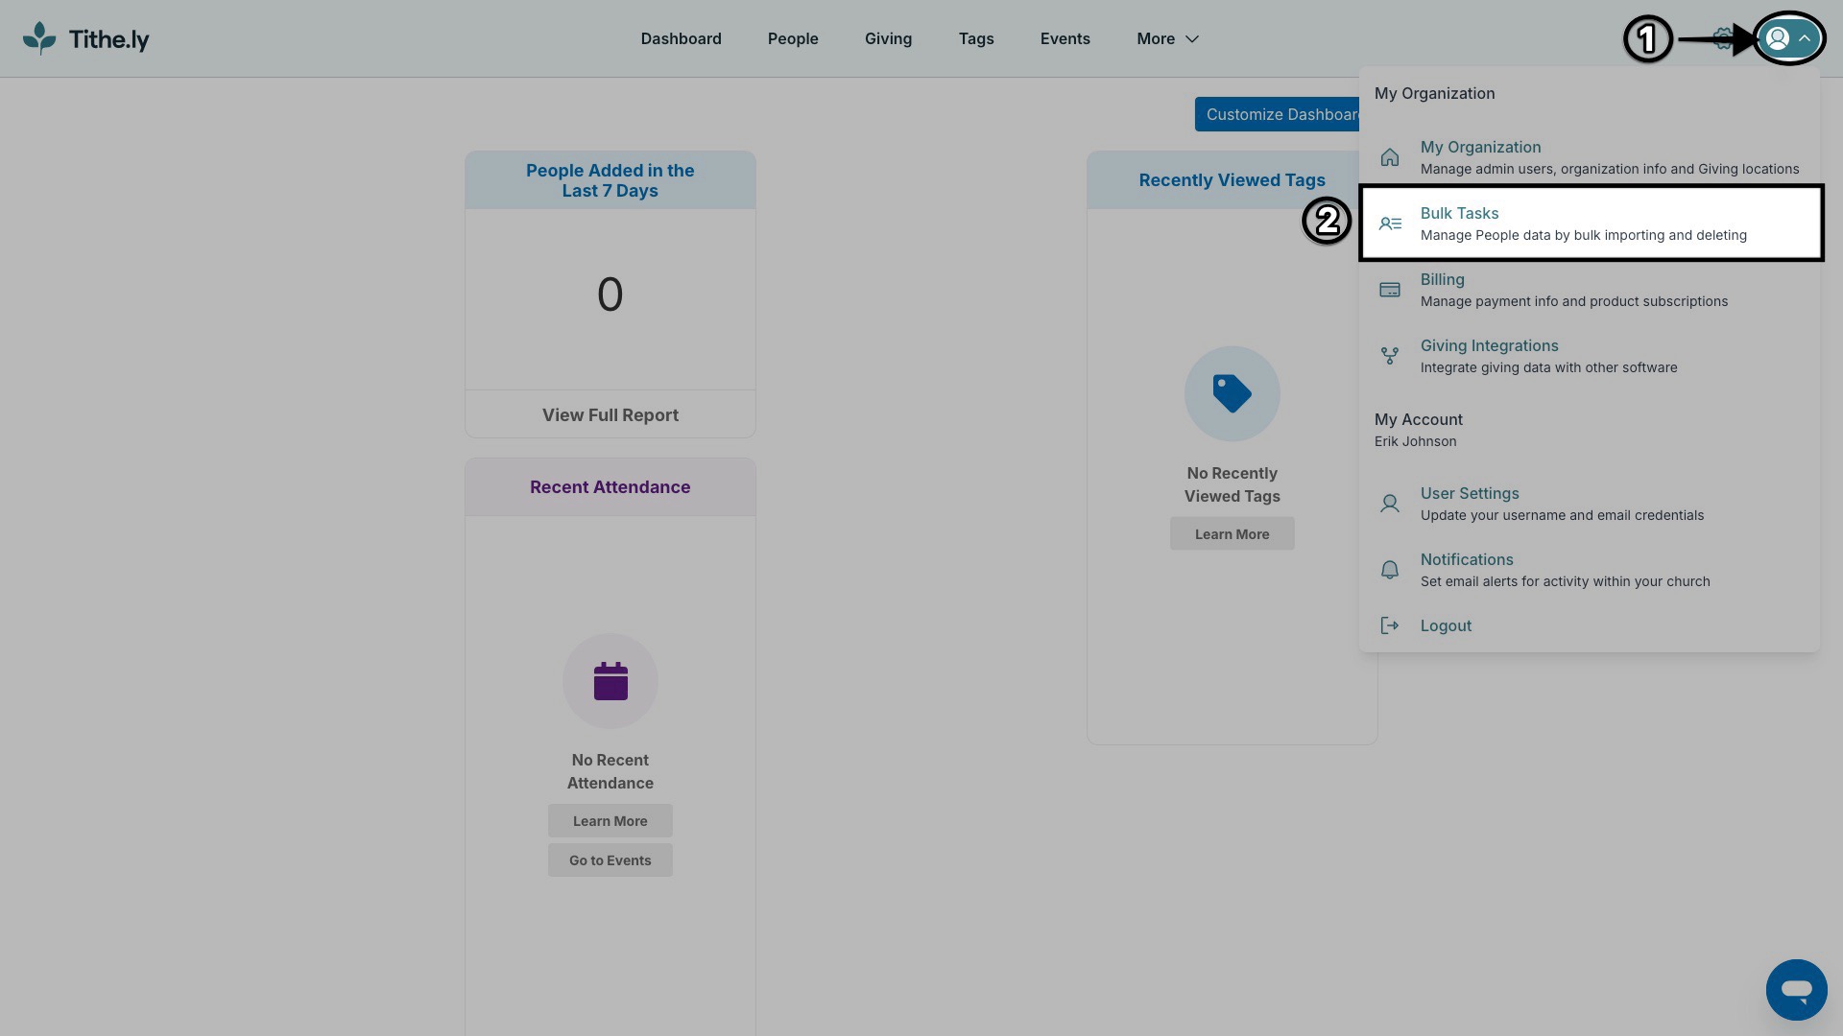1843x1036 pixels.
Task: Click View Full Report link
Action: tap(610, 414)
